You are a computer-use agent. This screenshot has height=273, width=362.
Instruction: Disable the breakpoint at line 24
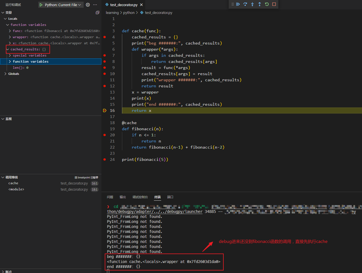click(x=105, y=159)
